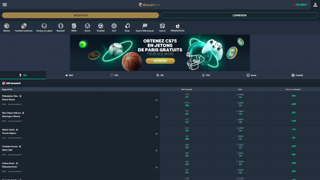Pick Pistons +11.5 point spread
Image resolution: width=320 pixels, height=180 pixels.
[x=187, y=104]
